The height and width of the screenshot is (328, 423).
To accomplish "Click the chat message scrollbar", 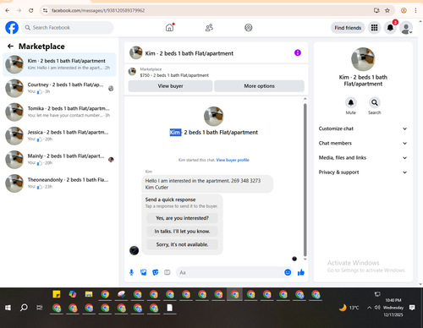I will coord(305,179).
